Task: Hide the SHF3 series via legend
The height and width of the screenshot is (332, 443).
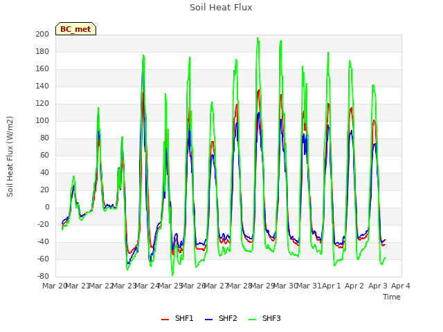Action: [x=264, y=318]
